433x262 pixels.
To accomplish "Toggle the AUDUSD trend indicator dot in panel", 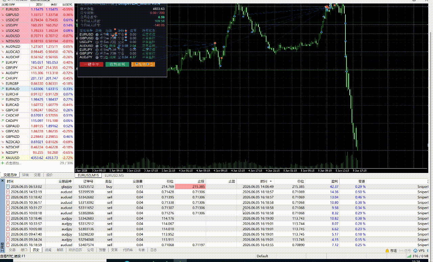I will pos(97,46).
